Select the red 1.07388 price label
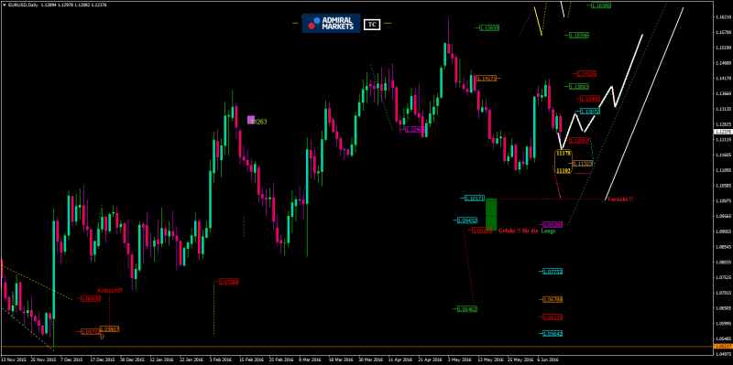733x365 pixels. [229, 282]
